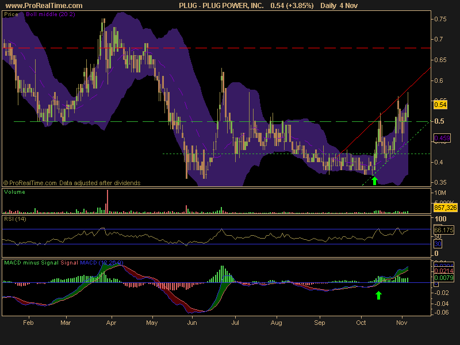
Task: Click the 0.6 price axis label
Action: click(x=438, y=80)
